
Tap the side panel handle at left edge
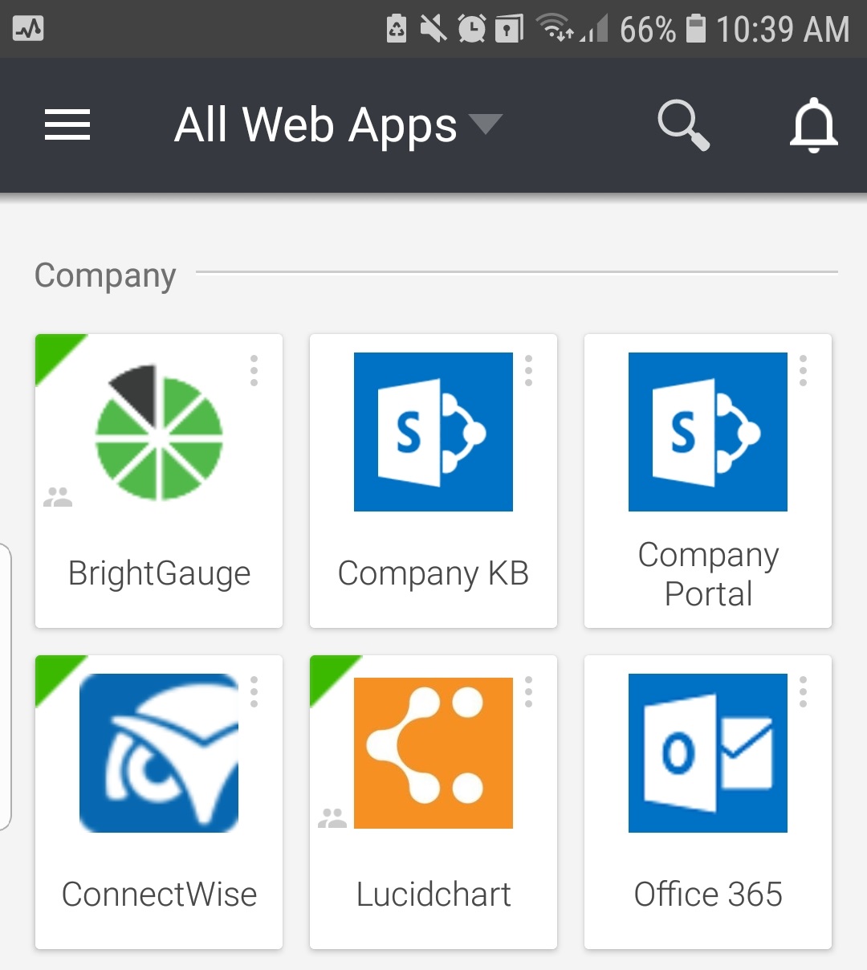(x=6, y=687)
